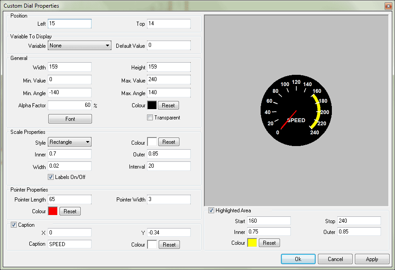This screenshot has height=270, width=395.
Task: Click into the Caption text field
Action: click(69, 244)
